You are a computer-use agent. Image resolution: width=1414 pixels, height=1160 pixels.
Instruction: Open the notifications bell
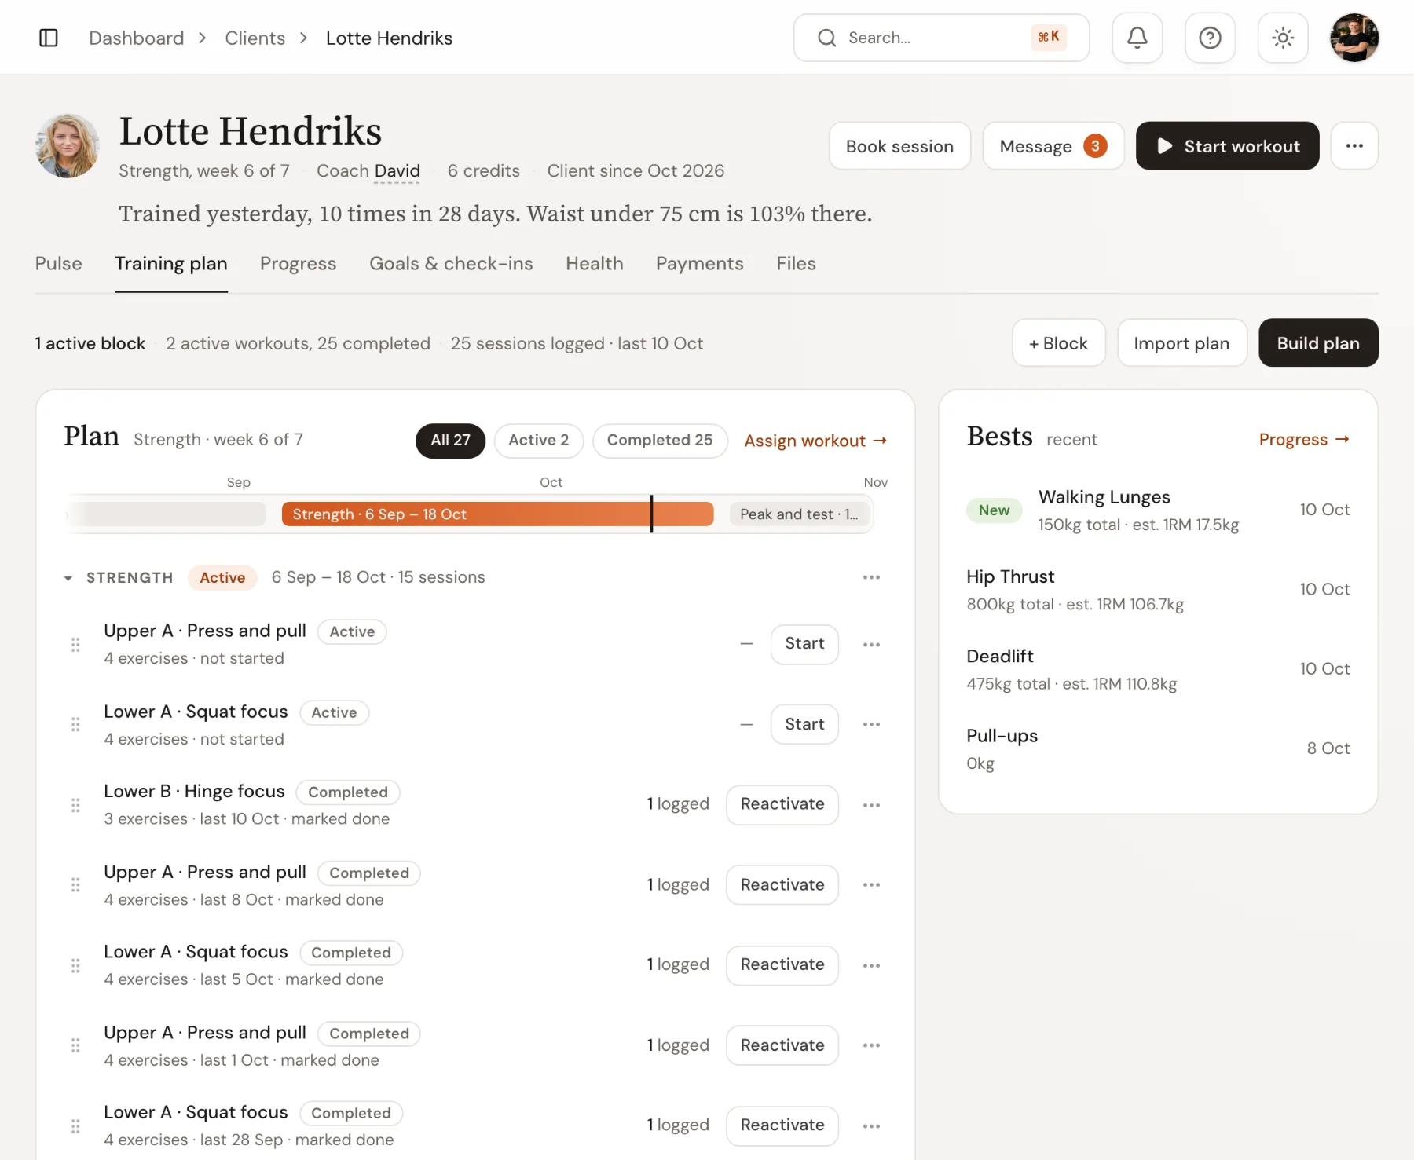[1137, 38]
